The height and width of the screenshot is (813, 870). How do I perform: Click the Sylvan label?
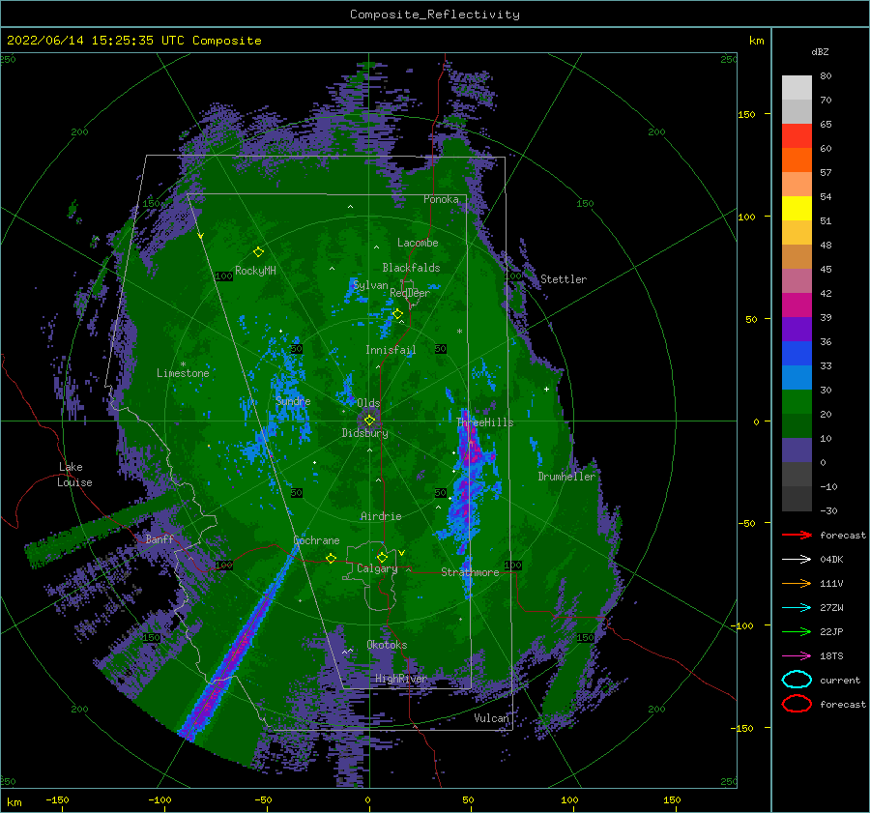click(x=370, y=285)
